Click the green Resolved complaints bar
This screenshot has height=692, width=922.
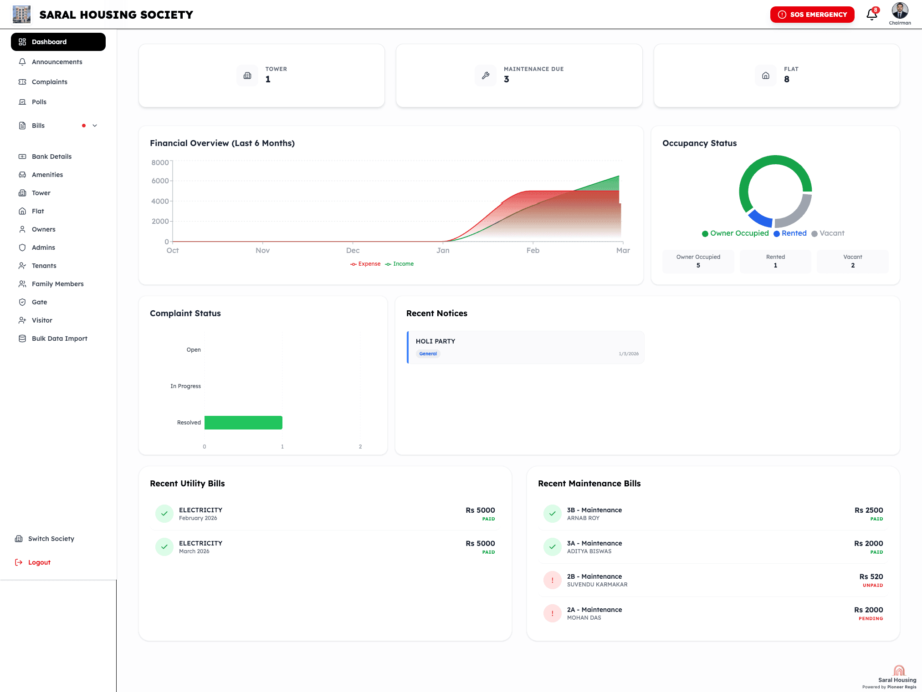click(243, 423)
